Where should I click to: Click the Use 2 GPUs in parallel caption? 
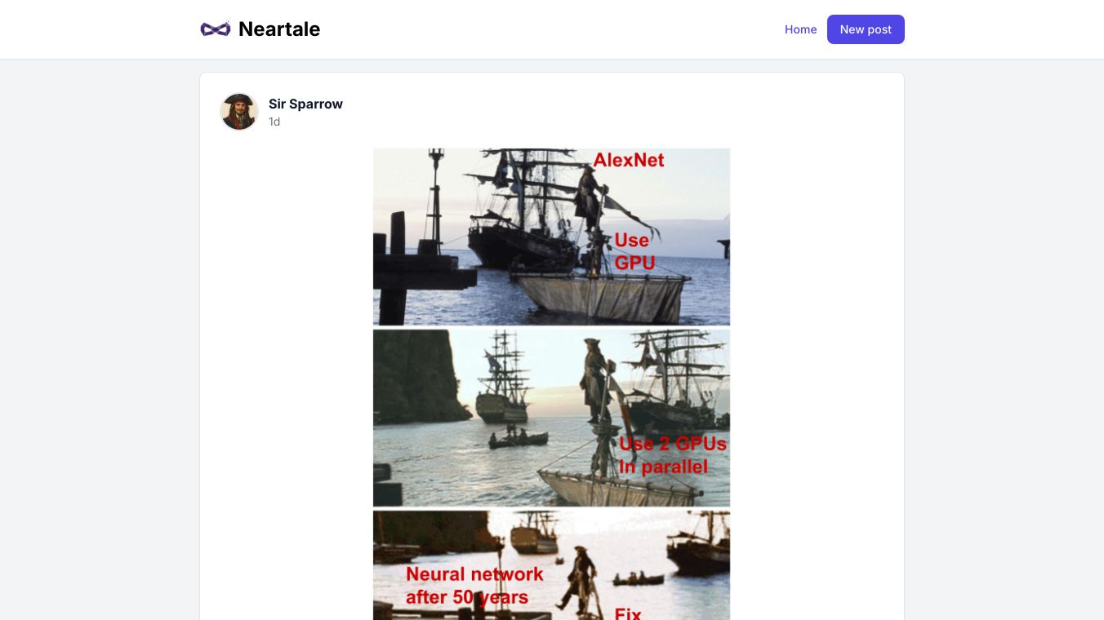coord(673,455)
